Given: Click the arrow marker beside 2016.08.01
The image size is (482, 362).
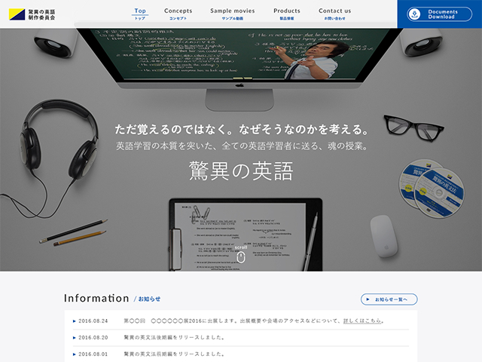Looking at the screenshot, I should pos(75,354).
